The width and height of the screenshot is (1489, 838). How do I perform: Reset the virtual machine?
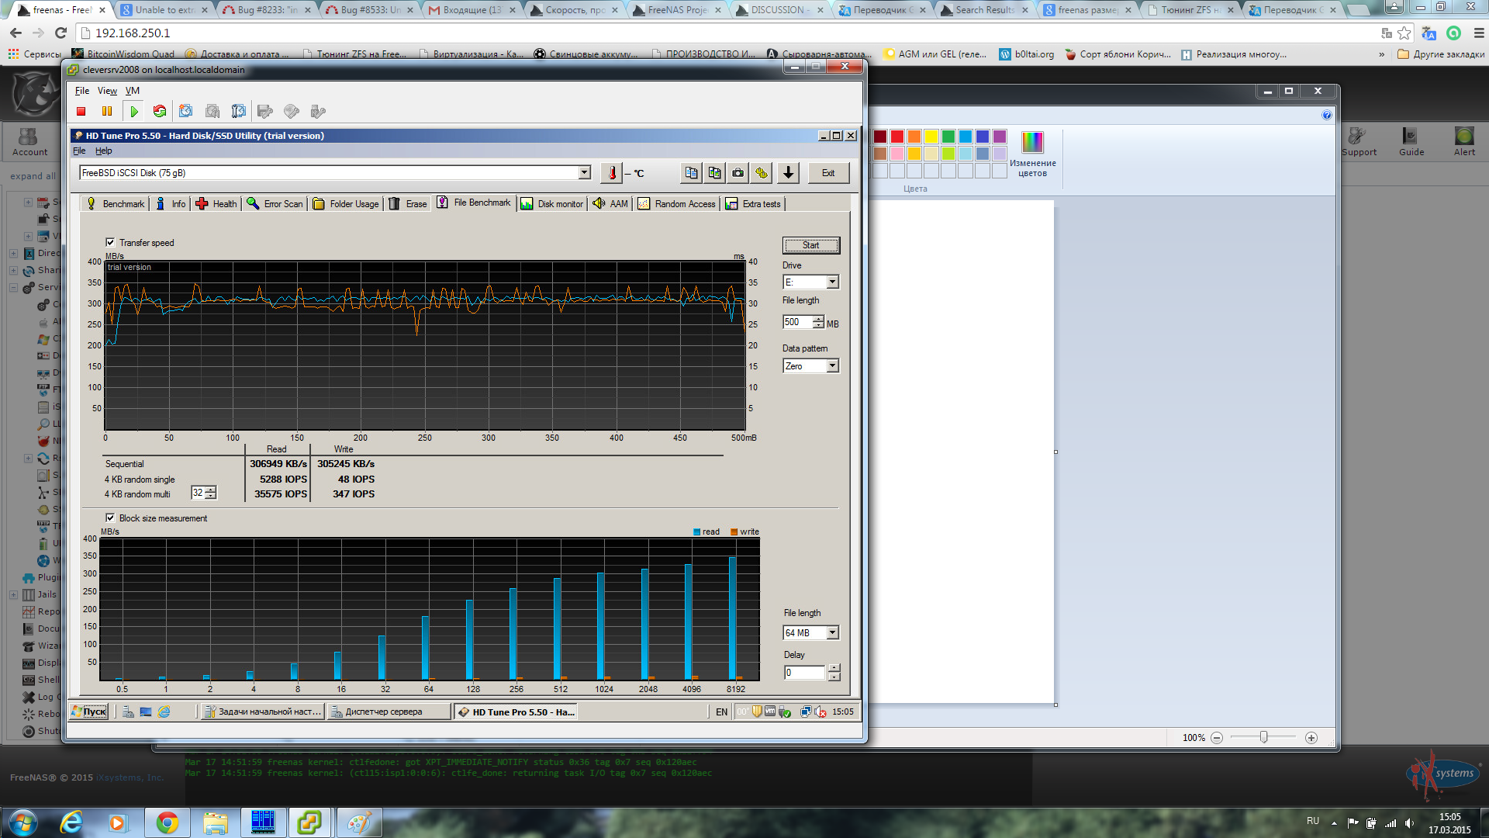160,112
